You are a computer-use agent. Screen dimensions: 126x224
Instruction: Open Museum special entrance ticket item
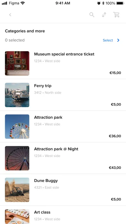pos(63,63)
